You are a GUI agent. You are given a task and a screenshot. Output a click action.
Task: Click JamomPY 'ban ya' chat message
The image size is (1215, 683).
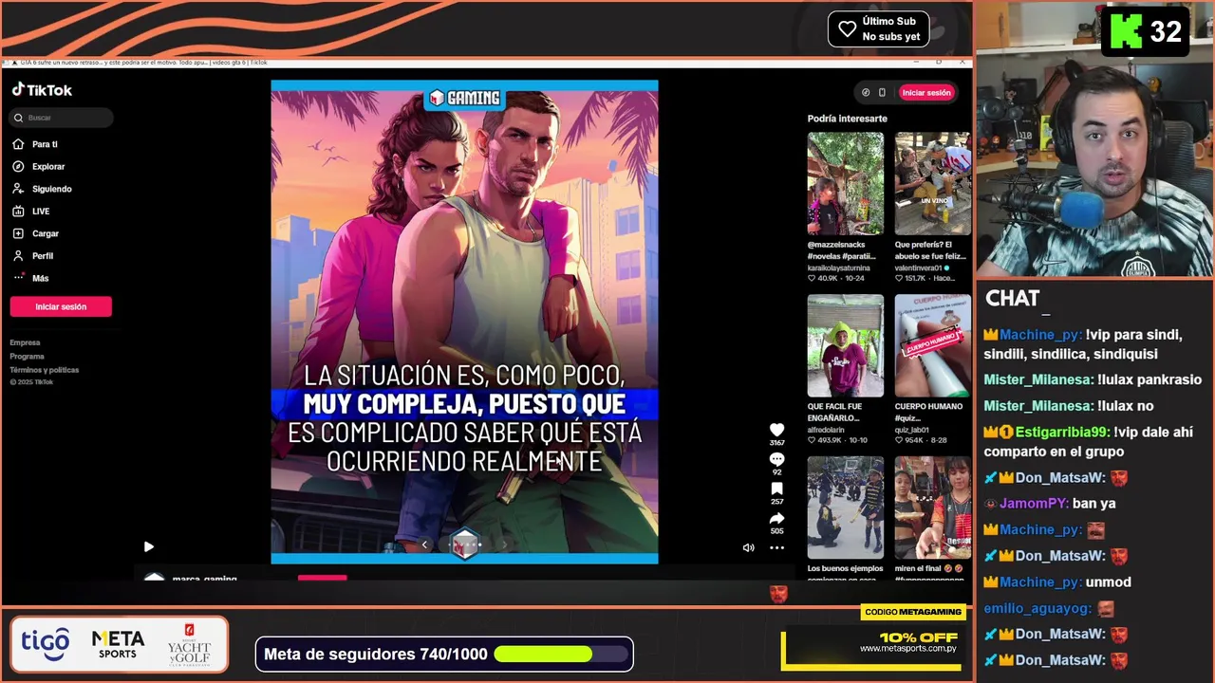1049,504
